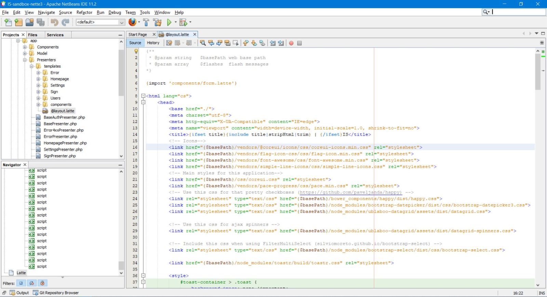Click the Clean and Build icon
The image size is (547, 297).
pyautogui.click(x=157, y=23)
